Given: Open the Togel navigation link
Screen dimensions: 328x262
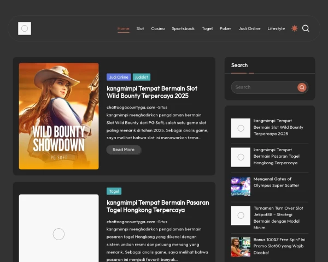Looking at the screenshot, I should tap(207, 28).
